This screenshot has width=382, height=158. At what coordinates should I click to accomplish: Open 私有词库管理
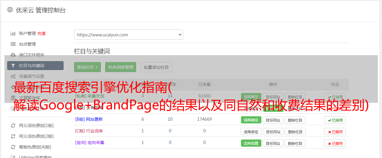click(x=121, y=67)
